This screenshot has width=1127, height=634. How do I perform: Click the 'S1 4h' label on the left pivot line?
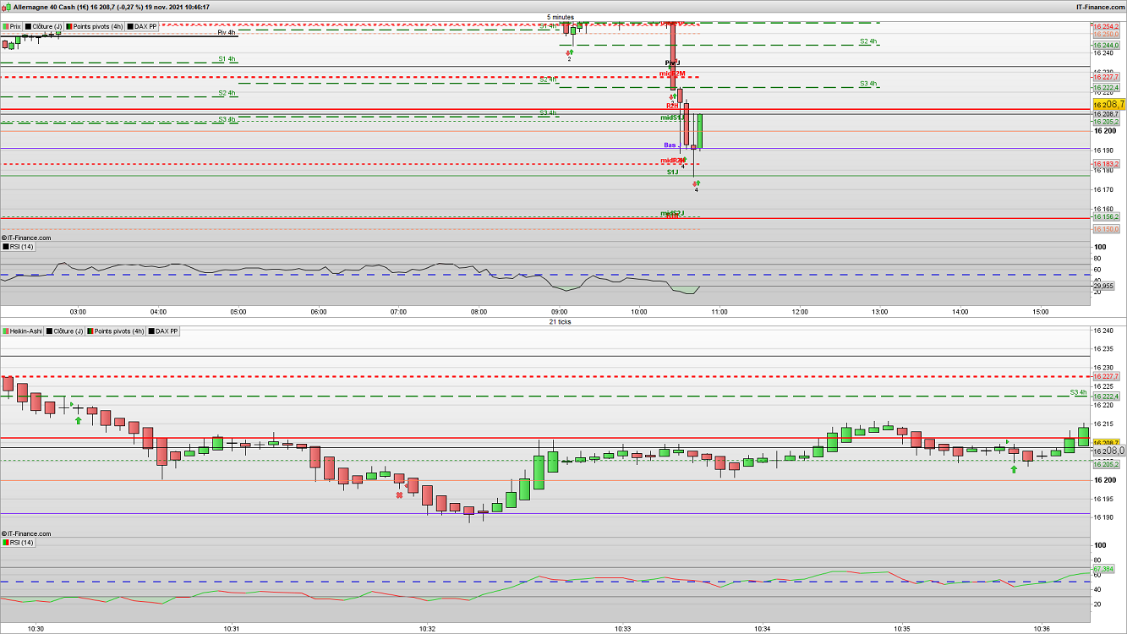coord(227,59)
